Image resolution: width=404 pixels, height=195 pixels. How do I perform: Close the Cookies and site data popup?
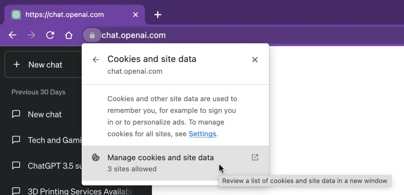point(255,60)
